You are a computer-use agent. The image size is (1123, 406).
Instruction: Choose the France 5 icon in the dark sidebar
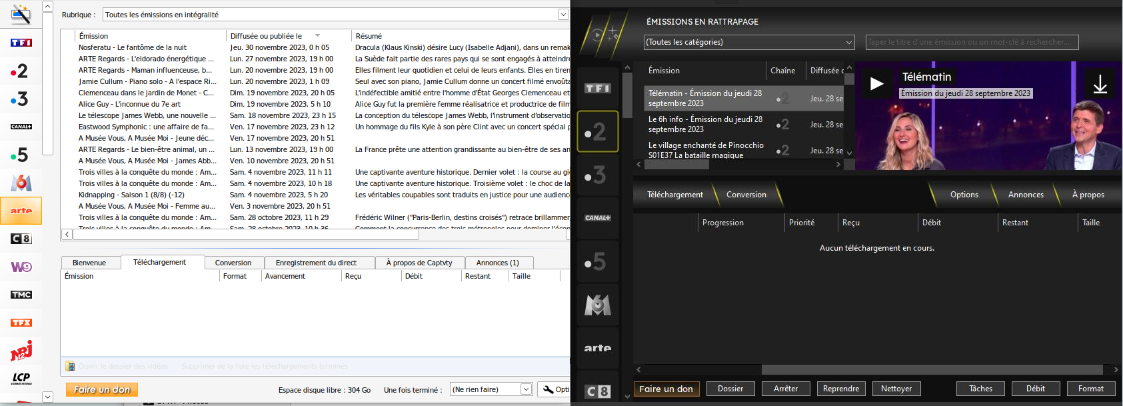point(597,262)
